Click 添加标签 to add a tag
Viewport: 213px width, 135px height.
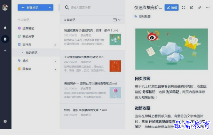(x=145, y=16)
